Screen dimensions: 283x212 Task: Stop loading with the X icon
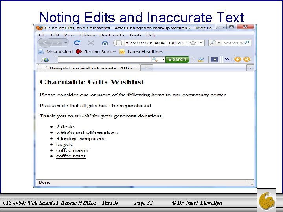pyautogui.click(x=91, y=43)
